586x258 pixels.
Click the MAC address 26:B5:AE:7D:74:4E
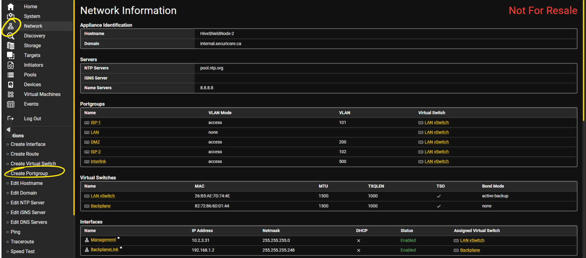click(212, 196)
